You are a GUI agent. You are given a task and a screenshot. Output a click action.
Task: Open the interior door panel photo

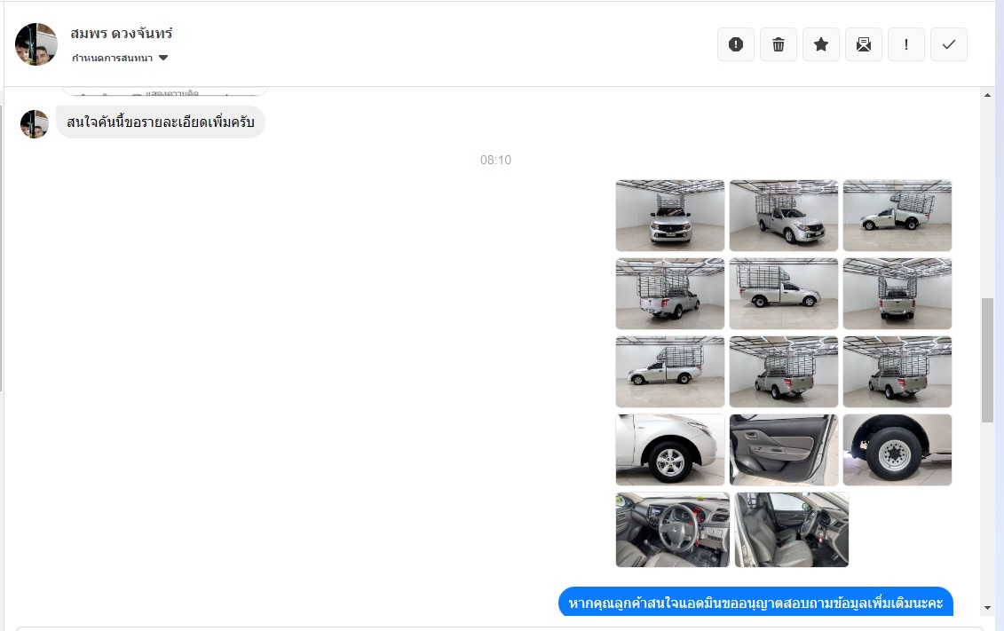[x=783, y=450]
